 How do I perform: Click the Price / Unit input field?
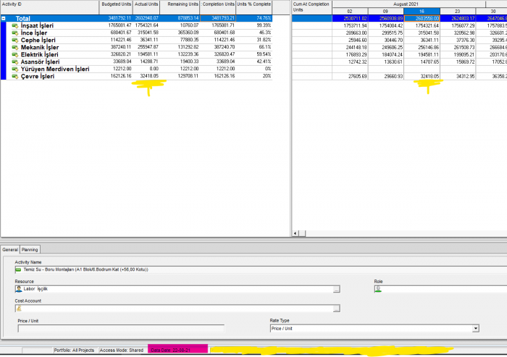pos(121,329)
